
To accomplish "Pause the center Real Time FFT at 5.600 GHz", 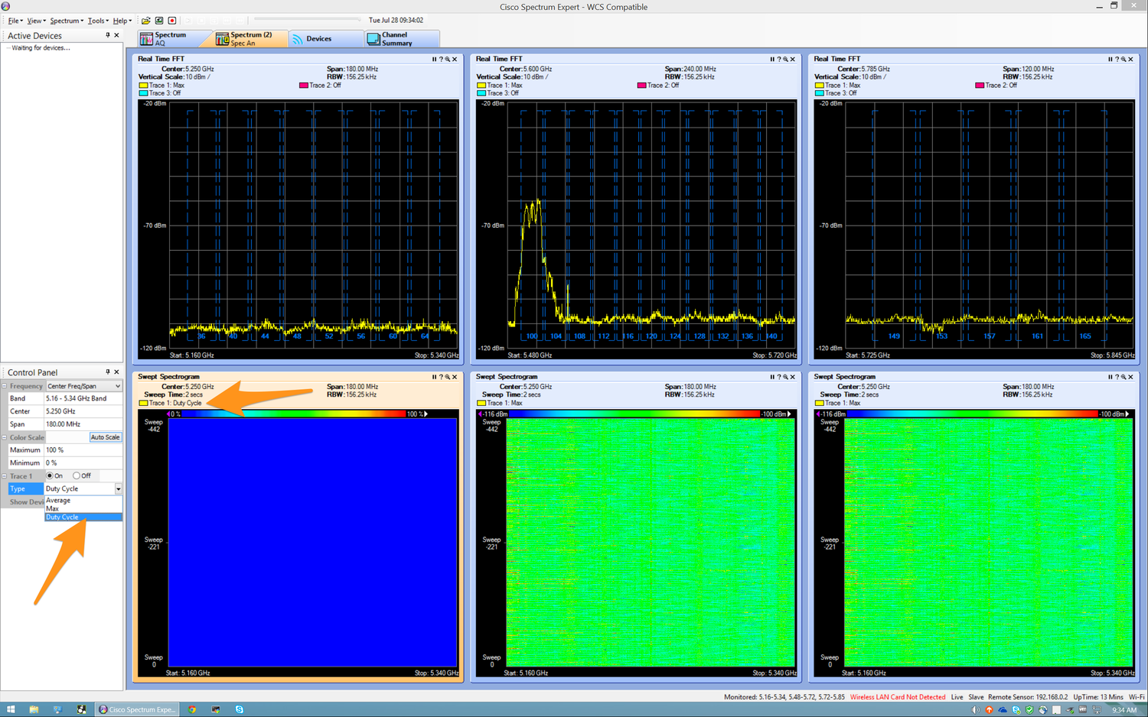I will pyautogui.click(x=772, y=59).
